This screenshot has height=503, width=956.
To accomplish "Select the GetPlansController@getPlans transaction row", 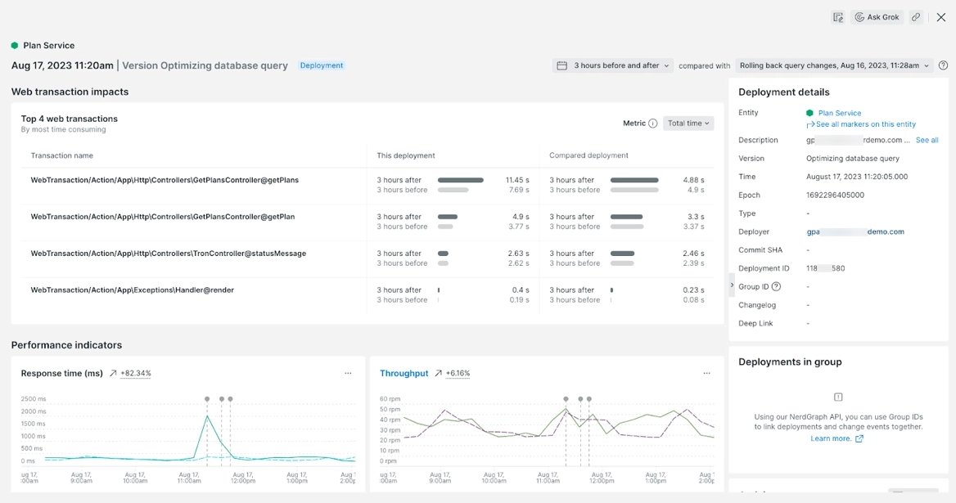I will pos(368,185).
